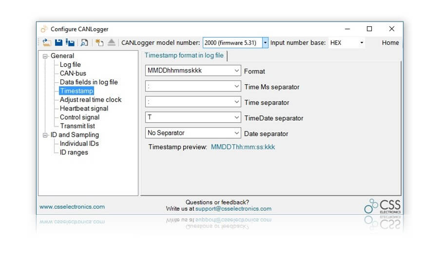The width and height of the screenshot is (442, 276).
Task: Open the www.csselectronics.com link
Action: [72, 207]
